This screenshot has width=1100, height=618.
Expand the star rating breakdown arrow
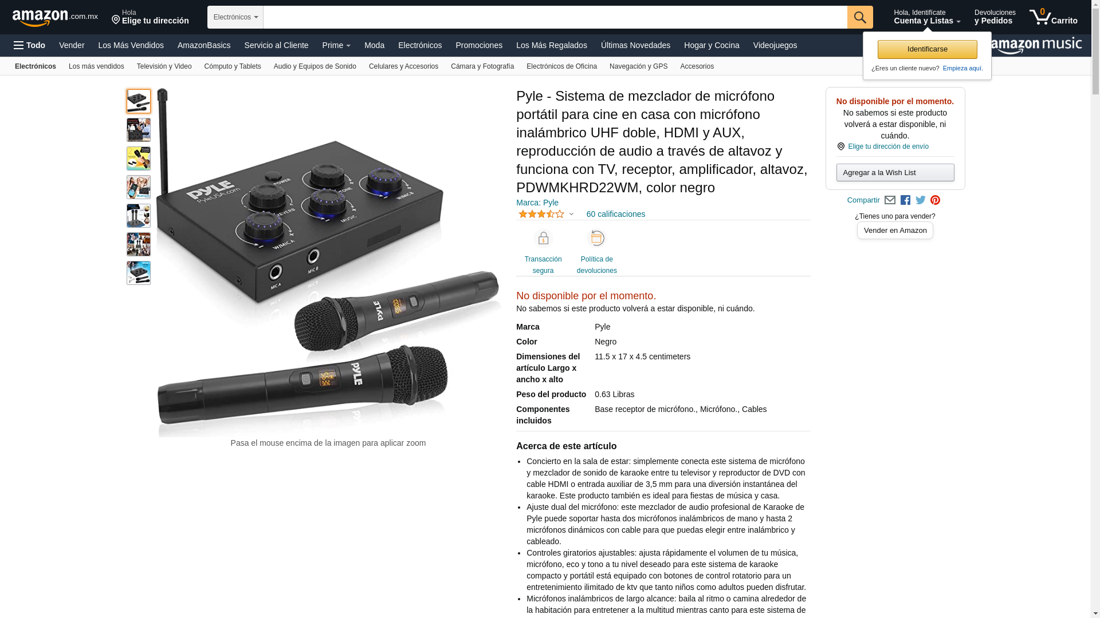571,214
